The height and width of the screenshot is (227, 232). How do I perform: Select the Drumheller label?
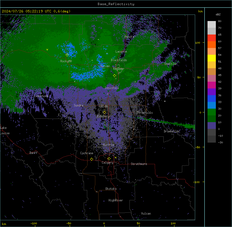tap(172, 131)
